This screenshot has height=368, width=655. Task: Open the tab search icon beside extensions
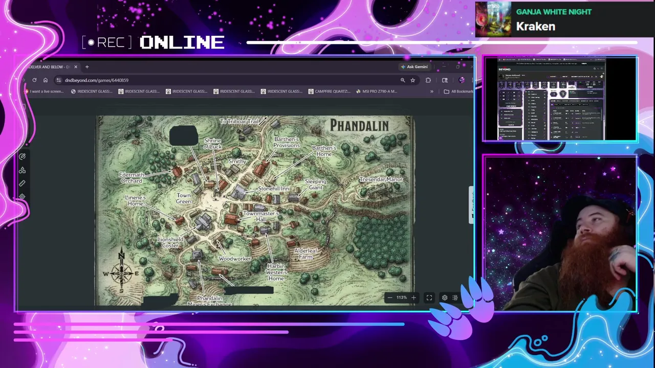(445, 80)
